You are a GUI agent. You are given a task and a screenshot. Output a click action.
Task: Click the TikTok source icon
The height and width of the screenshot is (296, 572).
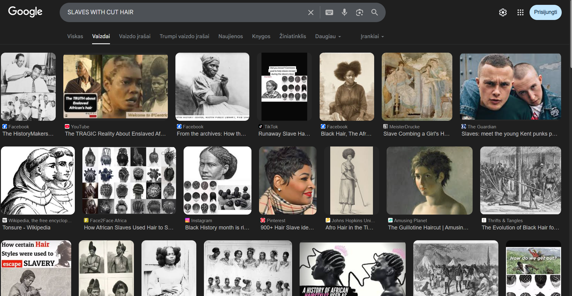[261, 127]
